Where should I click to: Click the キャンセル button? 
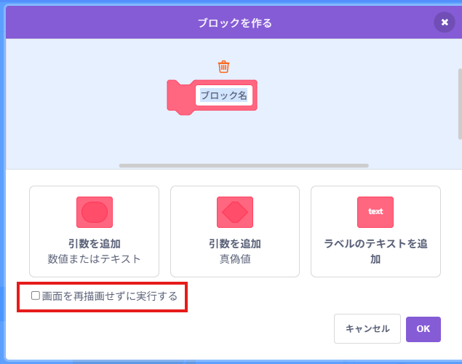coord(367,328)
